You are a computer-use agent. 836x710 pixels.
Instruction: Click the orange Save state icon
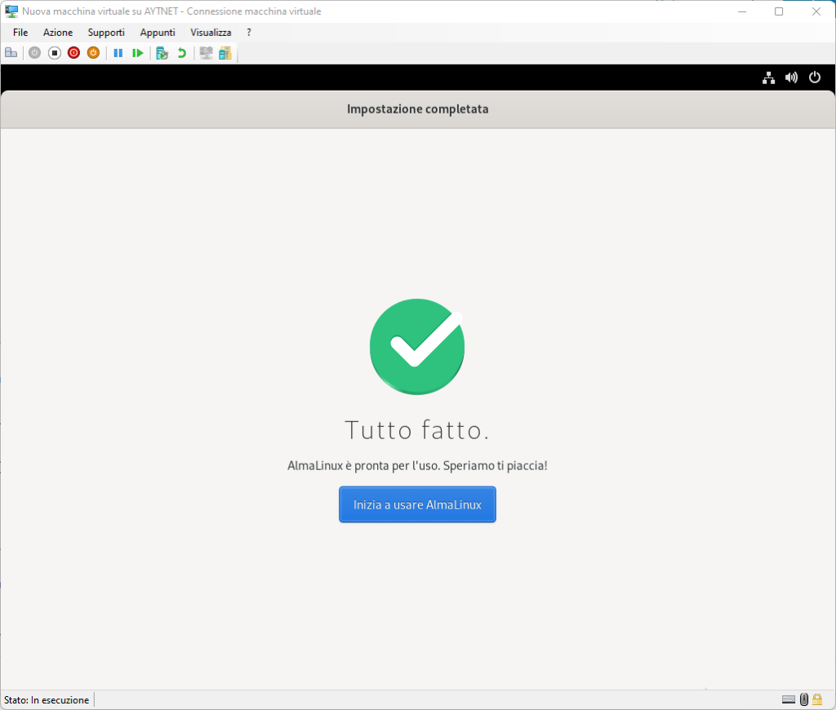tap(93, 53)
